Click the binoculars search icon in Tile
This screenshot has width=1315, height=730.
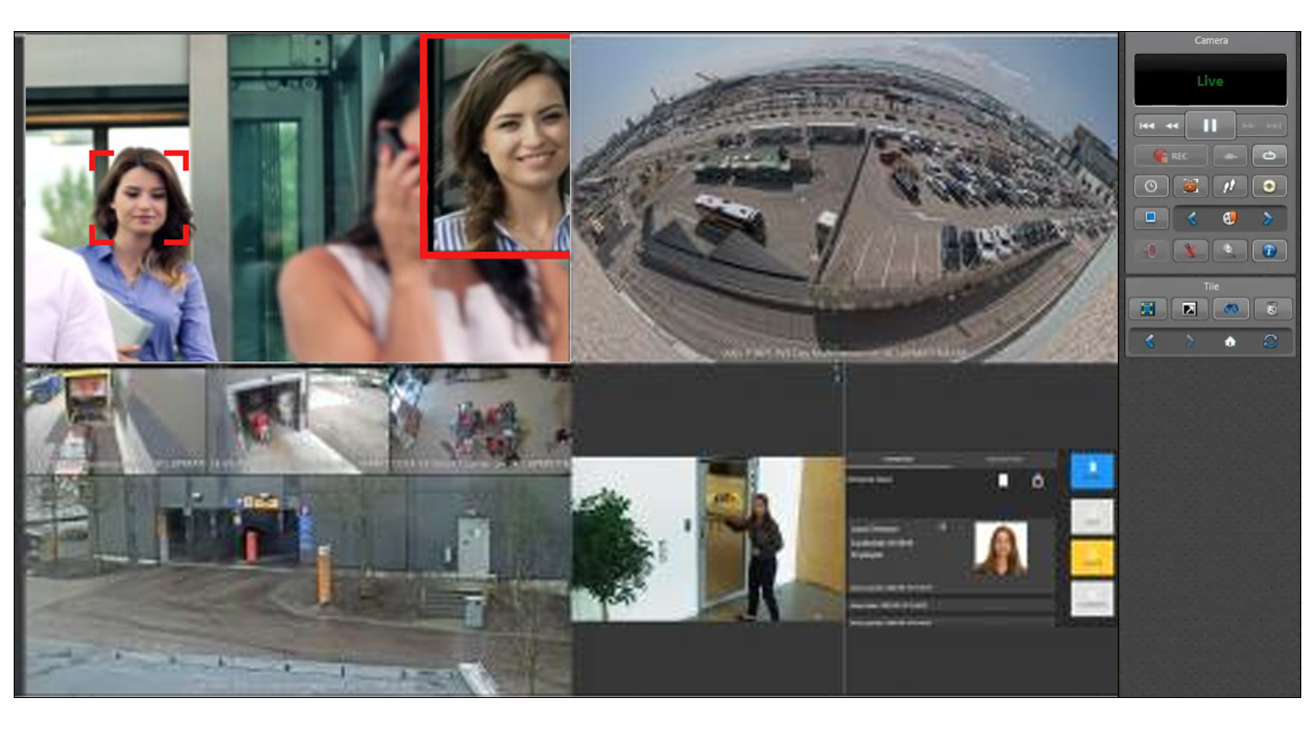pos(1230,309)
